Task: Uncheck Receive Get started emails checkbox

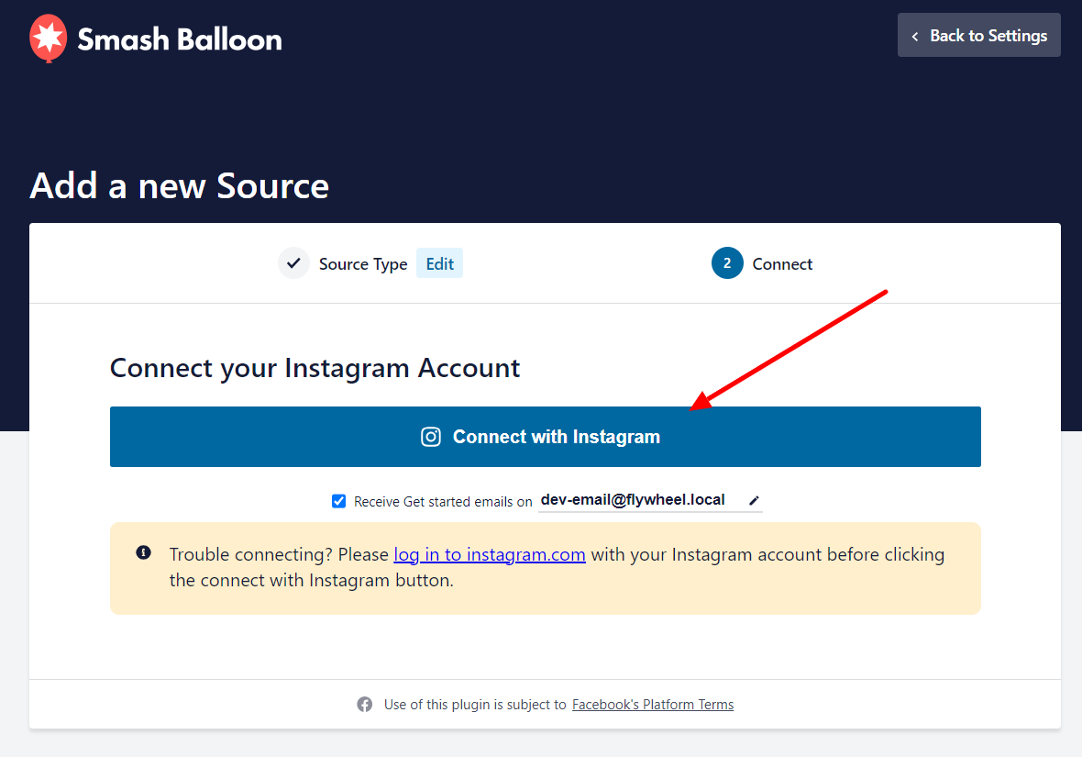Action: tap(338, 501)
